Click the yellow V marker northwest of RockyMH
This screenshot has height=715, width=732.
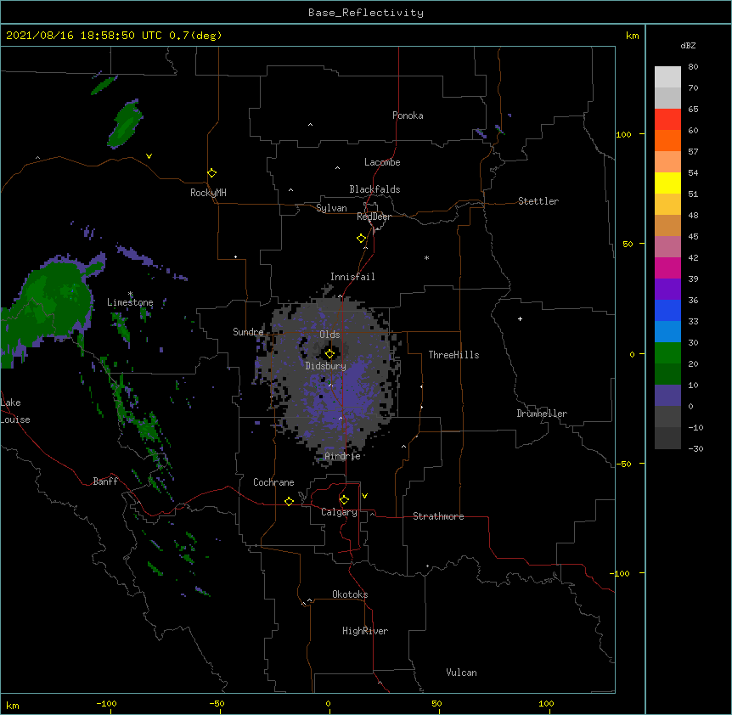pyautogui.click(x=149, y=156)
